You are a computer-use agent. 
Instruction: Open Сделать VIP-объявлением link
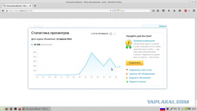click(x=142, y=74)
